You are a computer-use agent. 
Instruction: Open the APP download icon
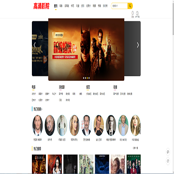[x=137, y=14]
